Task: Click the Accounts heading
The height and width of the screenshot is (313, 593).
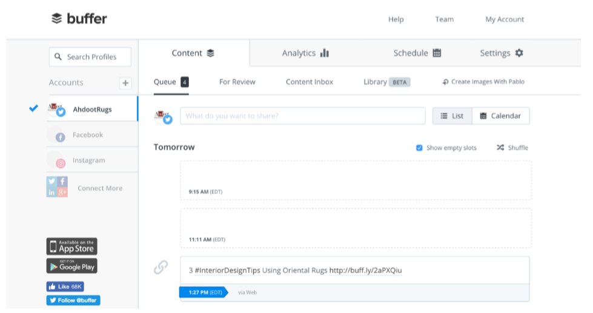Action: pos(66,82)
